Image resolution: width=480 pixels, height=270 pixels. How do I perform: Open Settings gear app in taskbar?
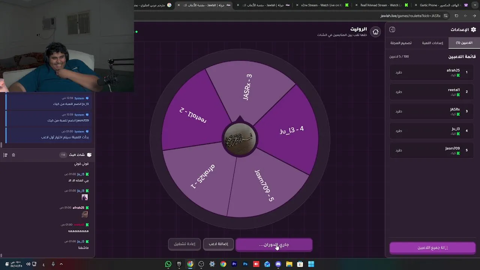[212, 264]
